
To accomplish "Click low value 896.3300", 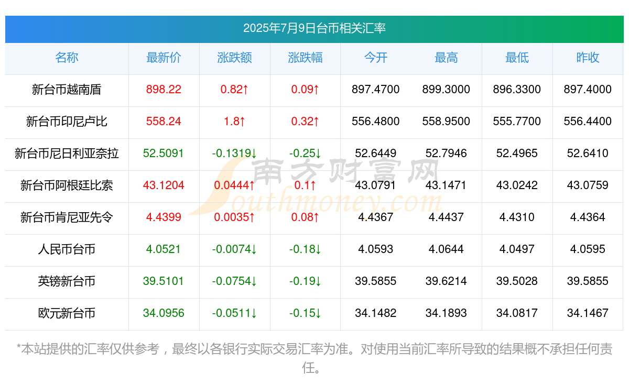I will click(x=517, y=90).
